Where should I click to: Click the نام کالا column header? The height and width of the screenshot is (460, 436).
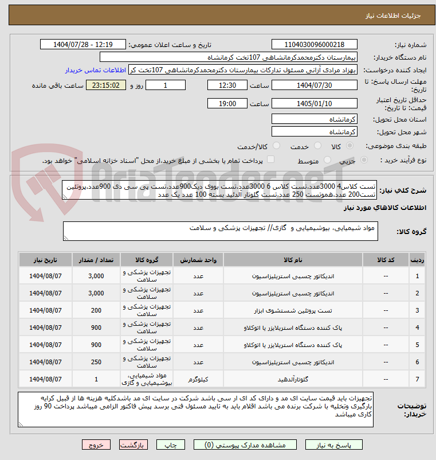(293, 260)
